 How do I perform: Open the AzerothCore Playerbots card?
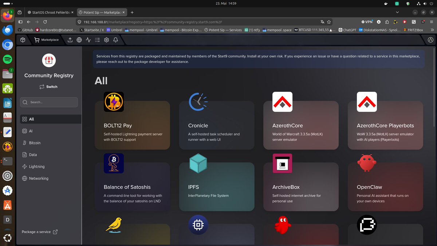[x=385, y=125]
